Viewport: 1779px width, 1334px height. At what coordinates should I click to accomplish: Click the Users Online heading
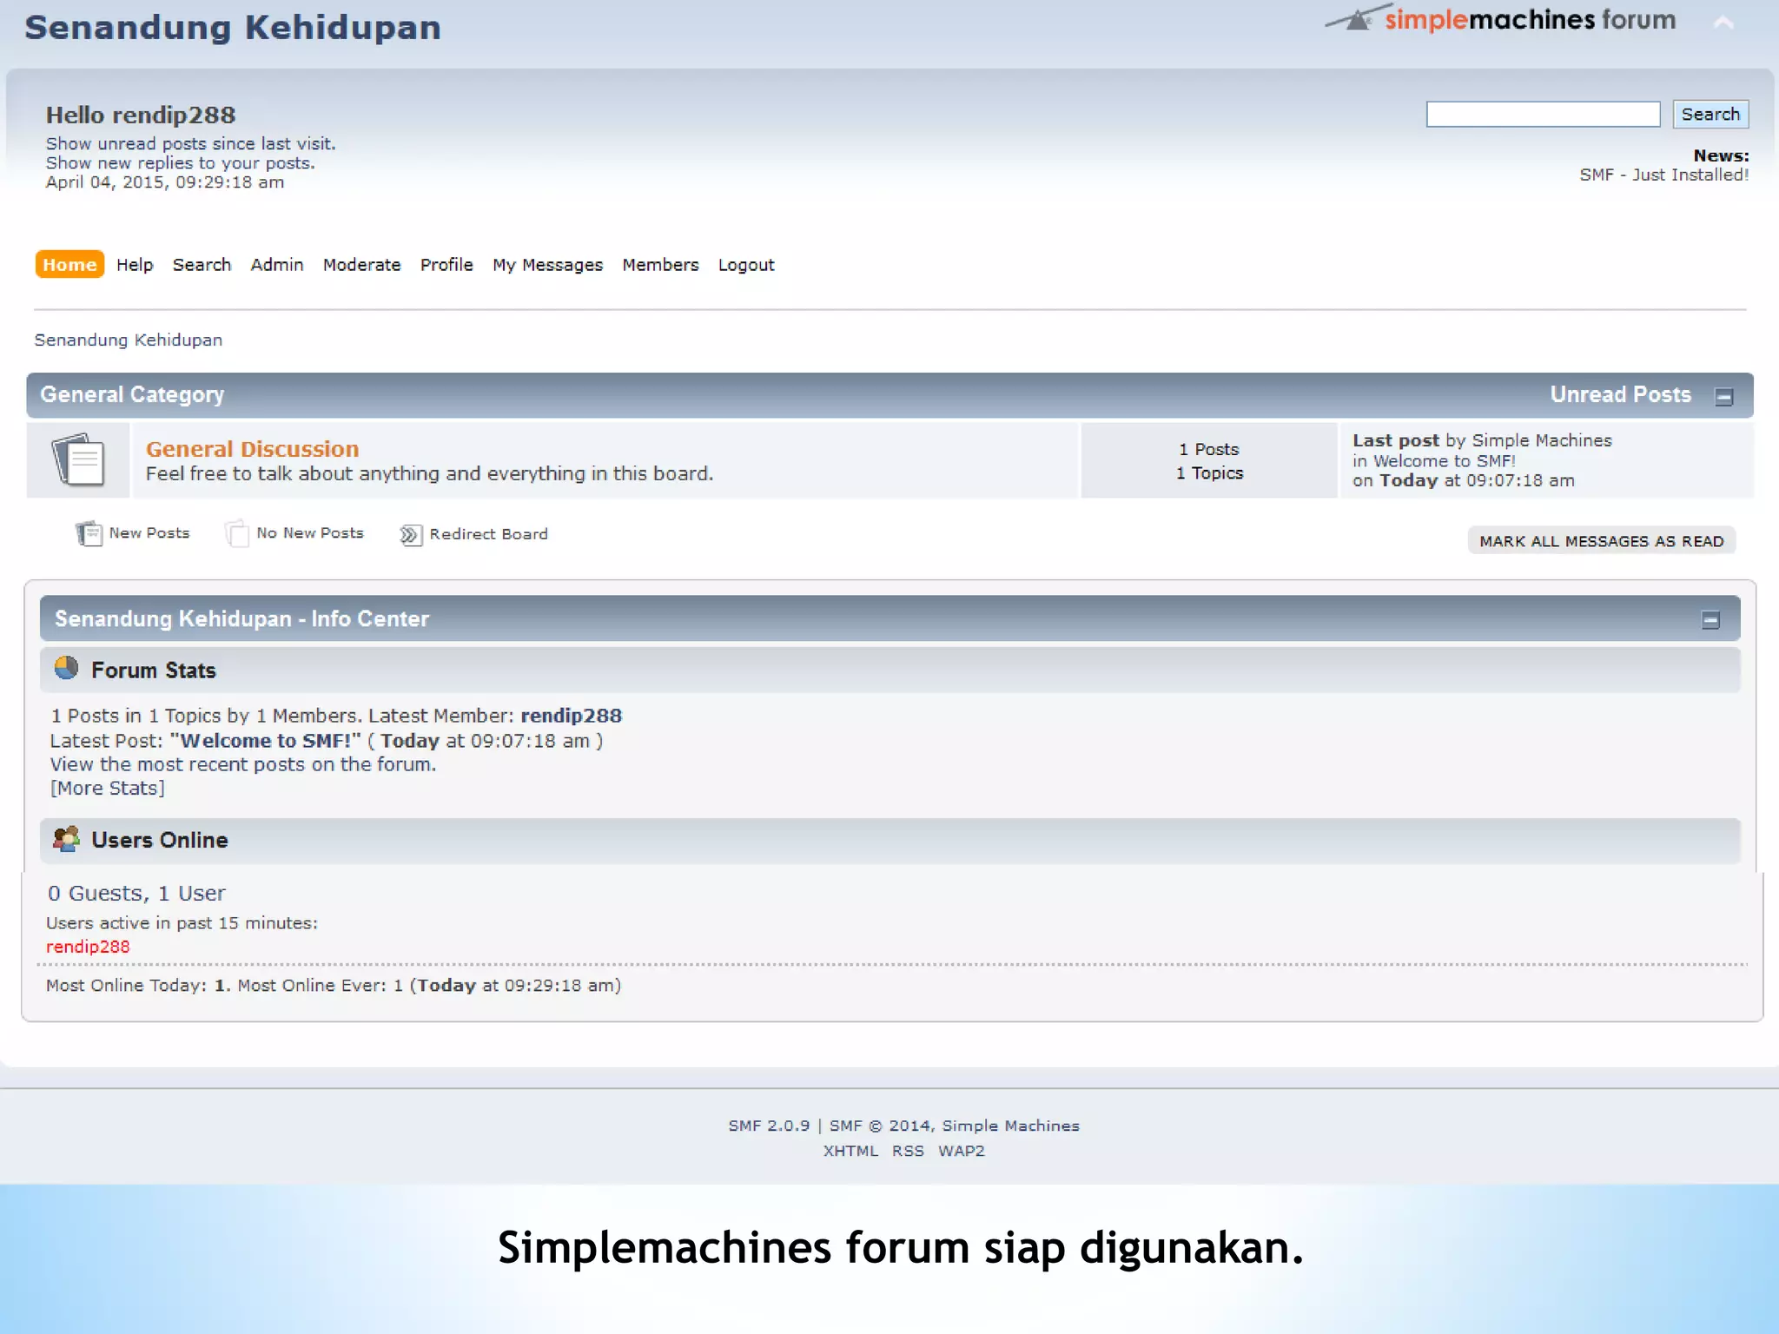coord(160,840)
